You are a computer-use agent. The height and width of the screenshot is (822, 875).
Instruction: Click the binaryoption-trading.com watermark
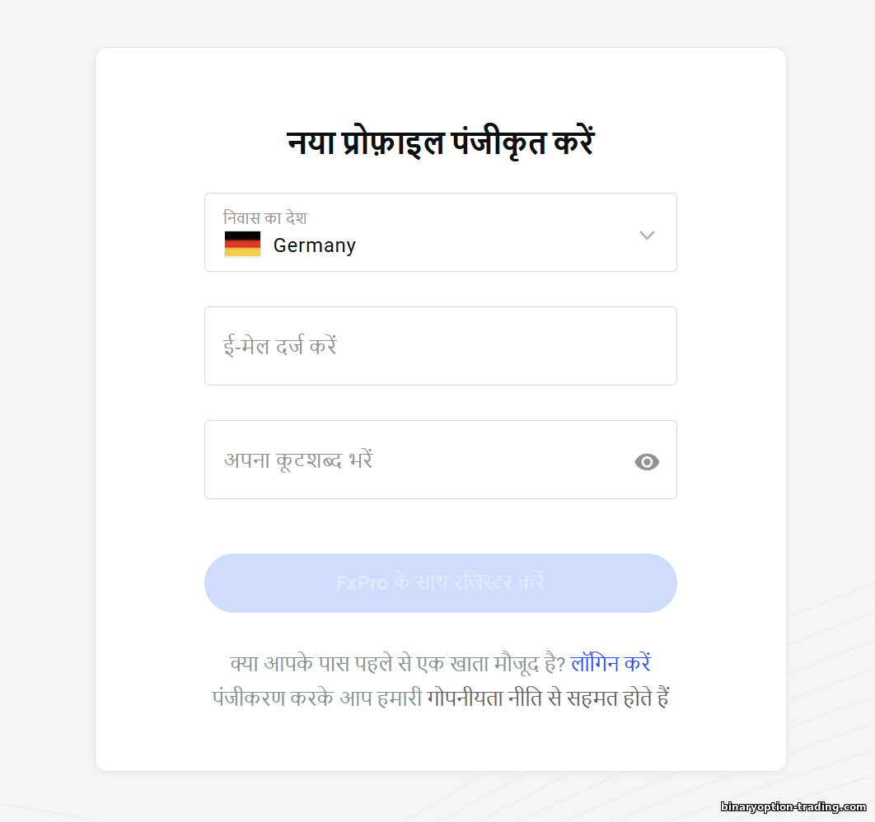pos(793,806)
